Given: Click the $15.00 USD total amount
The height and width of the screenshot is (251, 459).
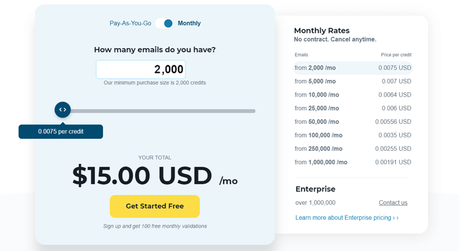Looking at the screenshot, I should click(142, 176).
